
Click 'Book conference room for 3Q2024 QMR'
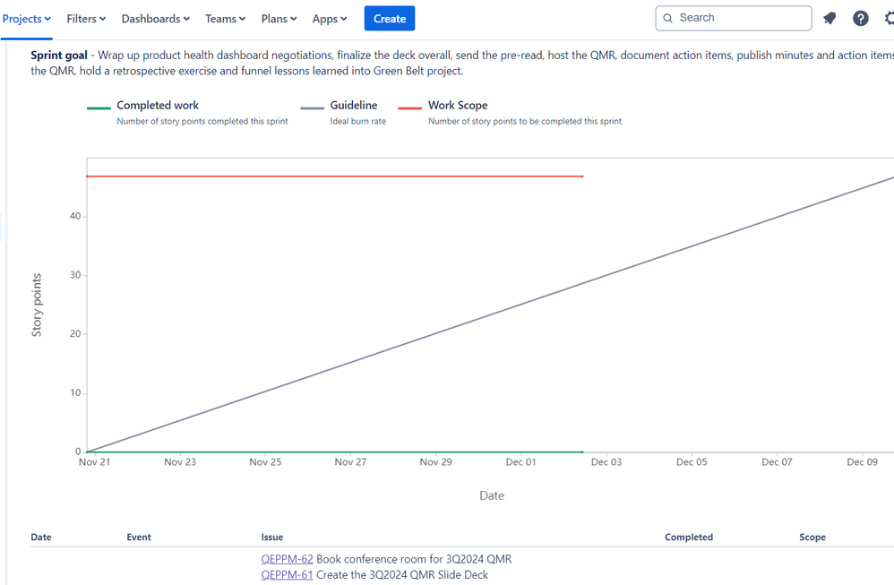pos(414,559)
